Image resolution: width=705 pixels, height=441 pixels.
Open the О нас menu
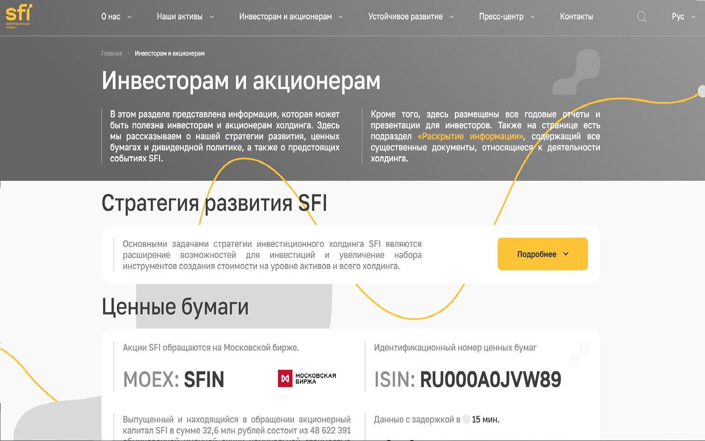(111, 17)
